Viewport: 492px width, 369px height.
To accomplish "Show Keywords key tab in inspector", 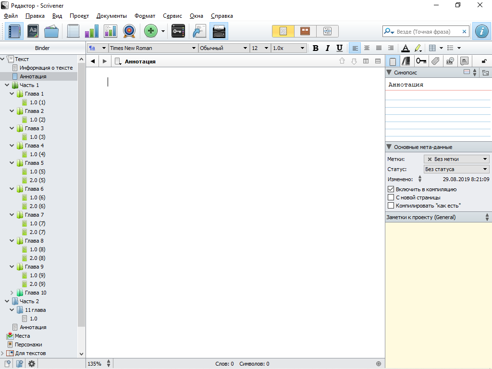I will [x=421, y=61].
